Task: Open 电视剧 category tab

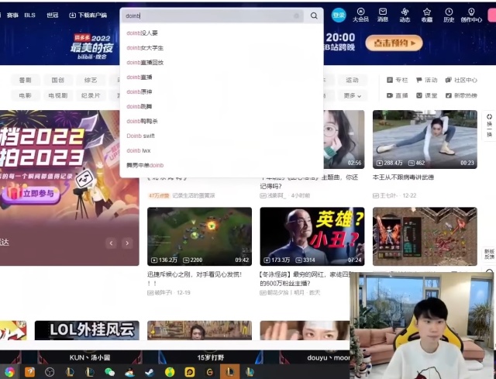Action: [58, 95]
